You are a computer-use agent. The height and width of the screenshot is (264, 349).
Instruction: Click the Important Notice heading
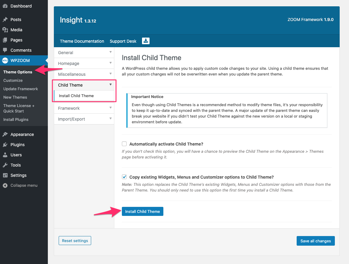pyautogui.click(x=147, y=97)
